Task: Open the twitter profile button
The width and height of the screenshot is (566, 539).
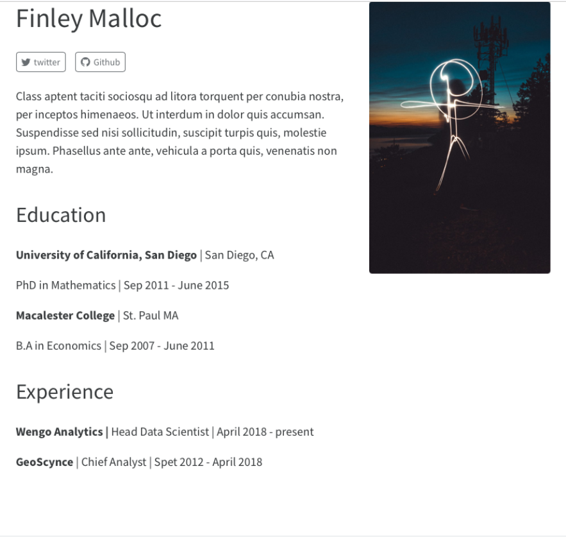Action: coord(41,62)
